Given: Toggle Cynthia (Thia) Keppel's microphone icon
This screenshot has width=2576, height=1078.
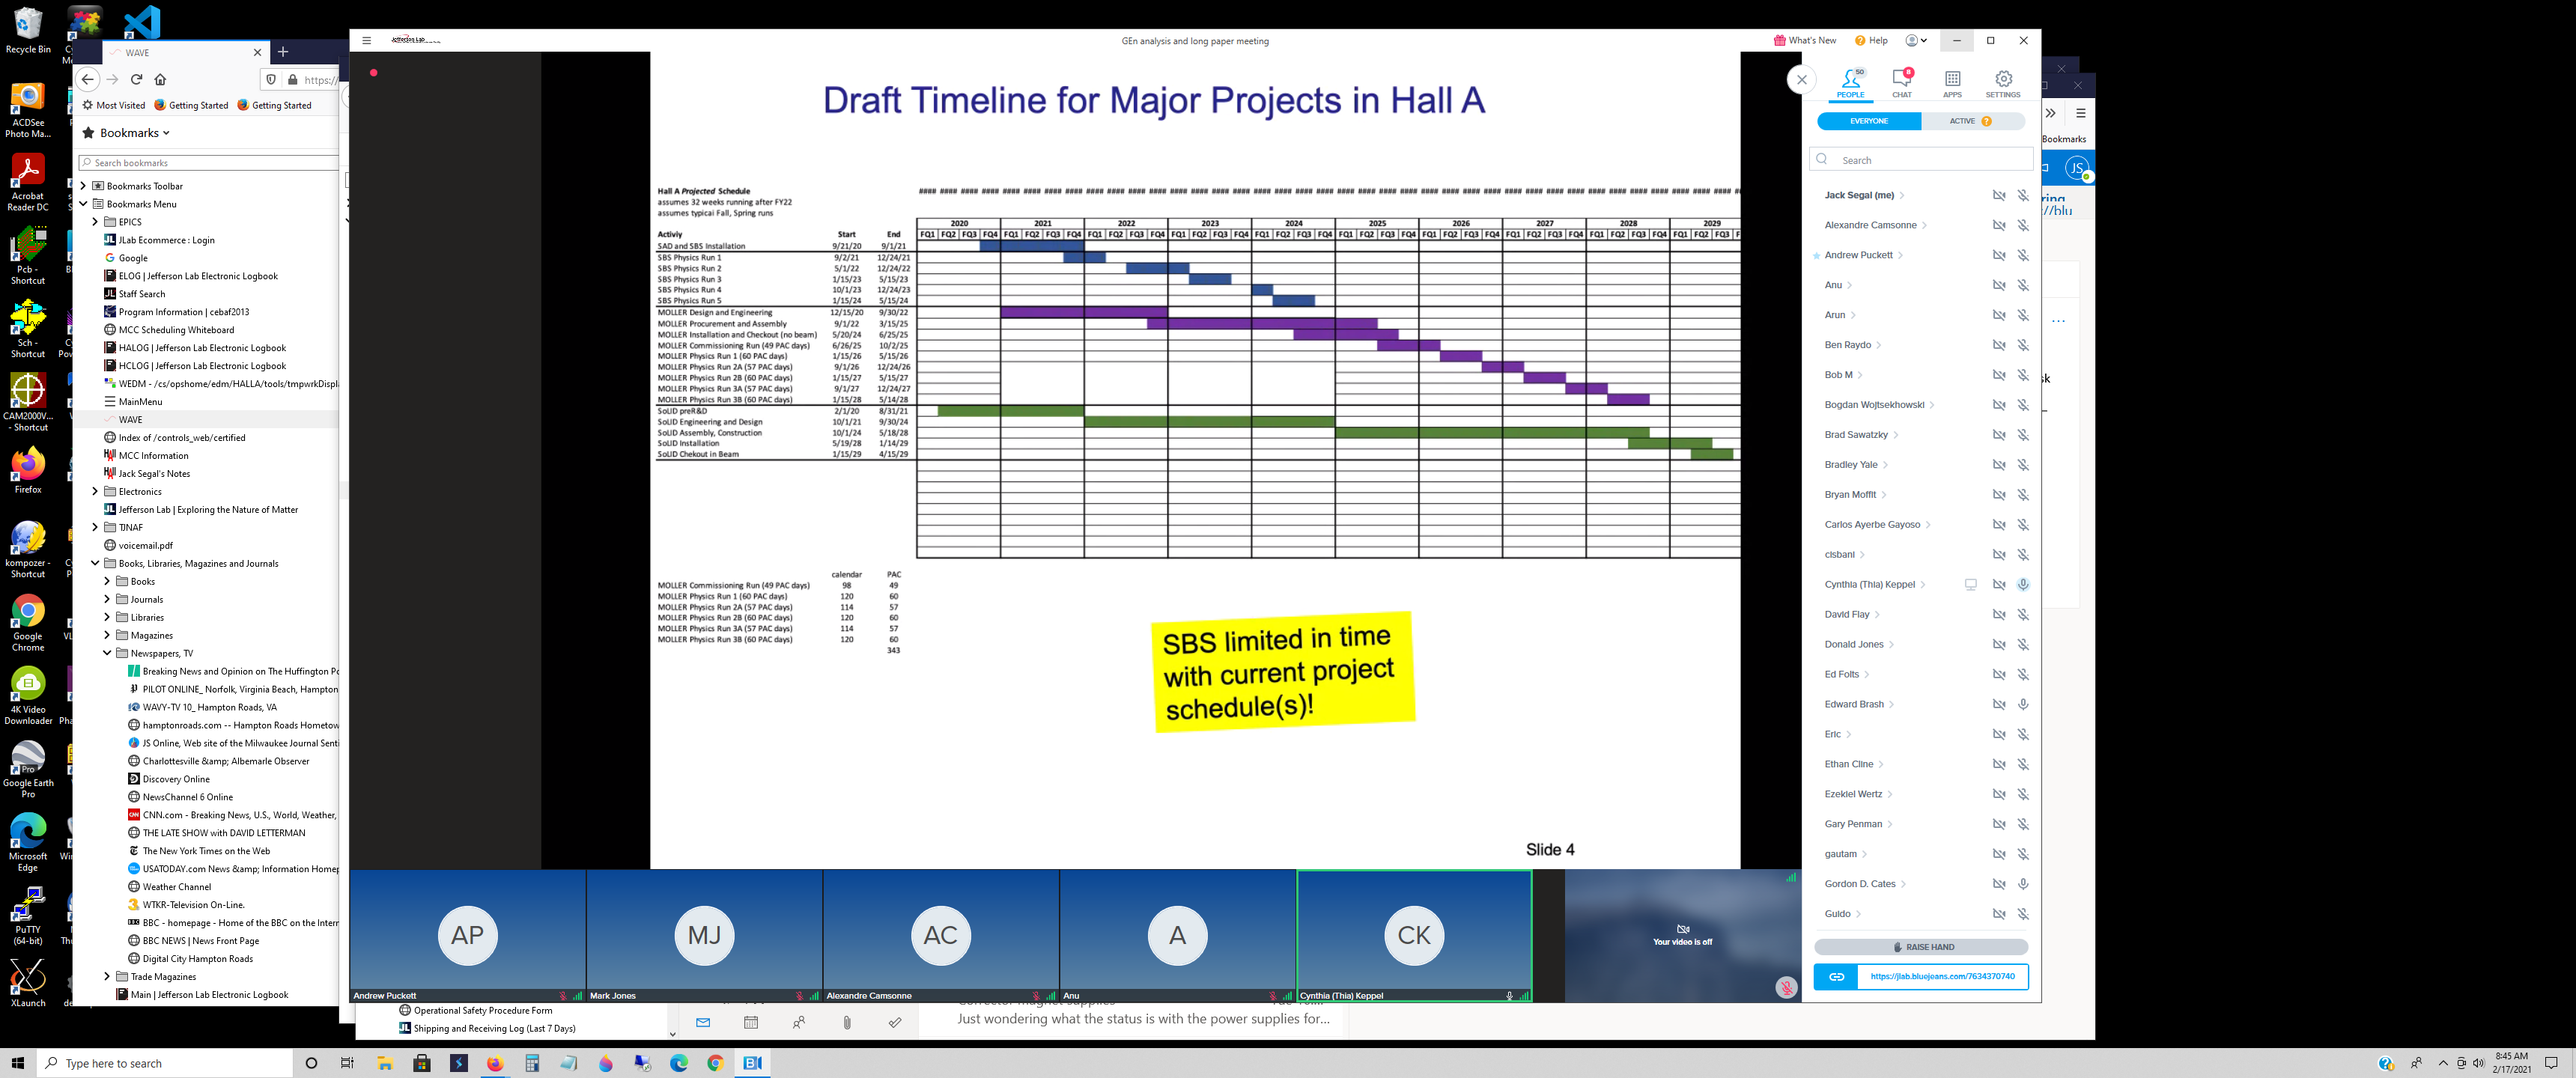Looking at the screenshot, I should coord(2022,585).
